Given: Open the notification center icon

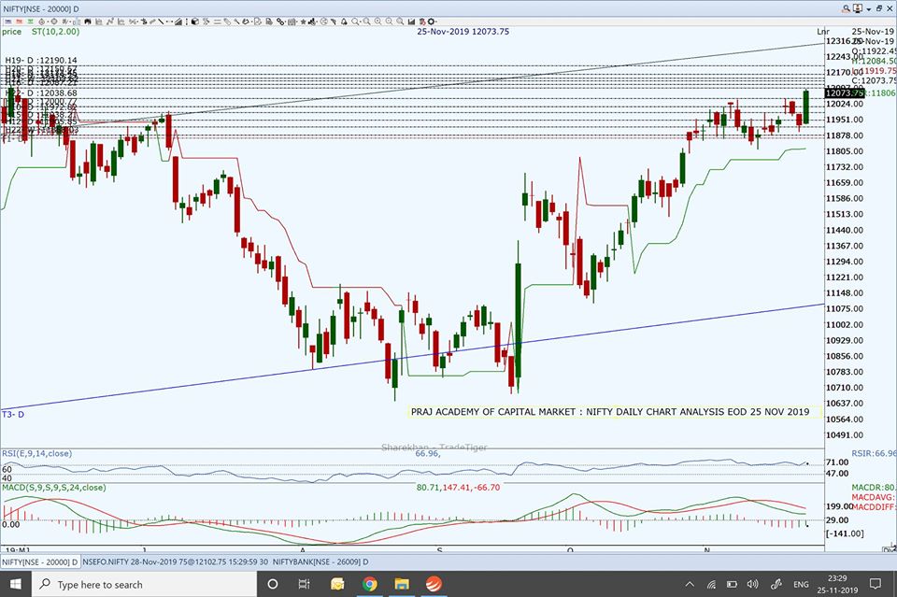Looking at the screenshot, I should 876,584.
